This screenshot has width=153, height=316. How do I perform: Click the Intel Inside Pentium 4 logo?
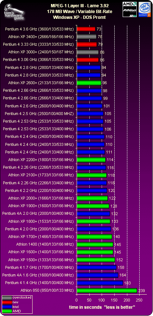(x=145, y=10)
